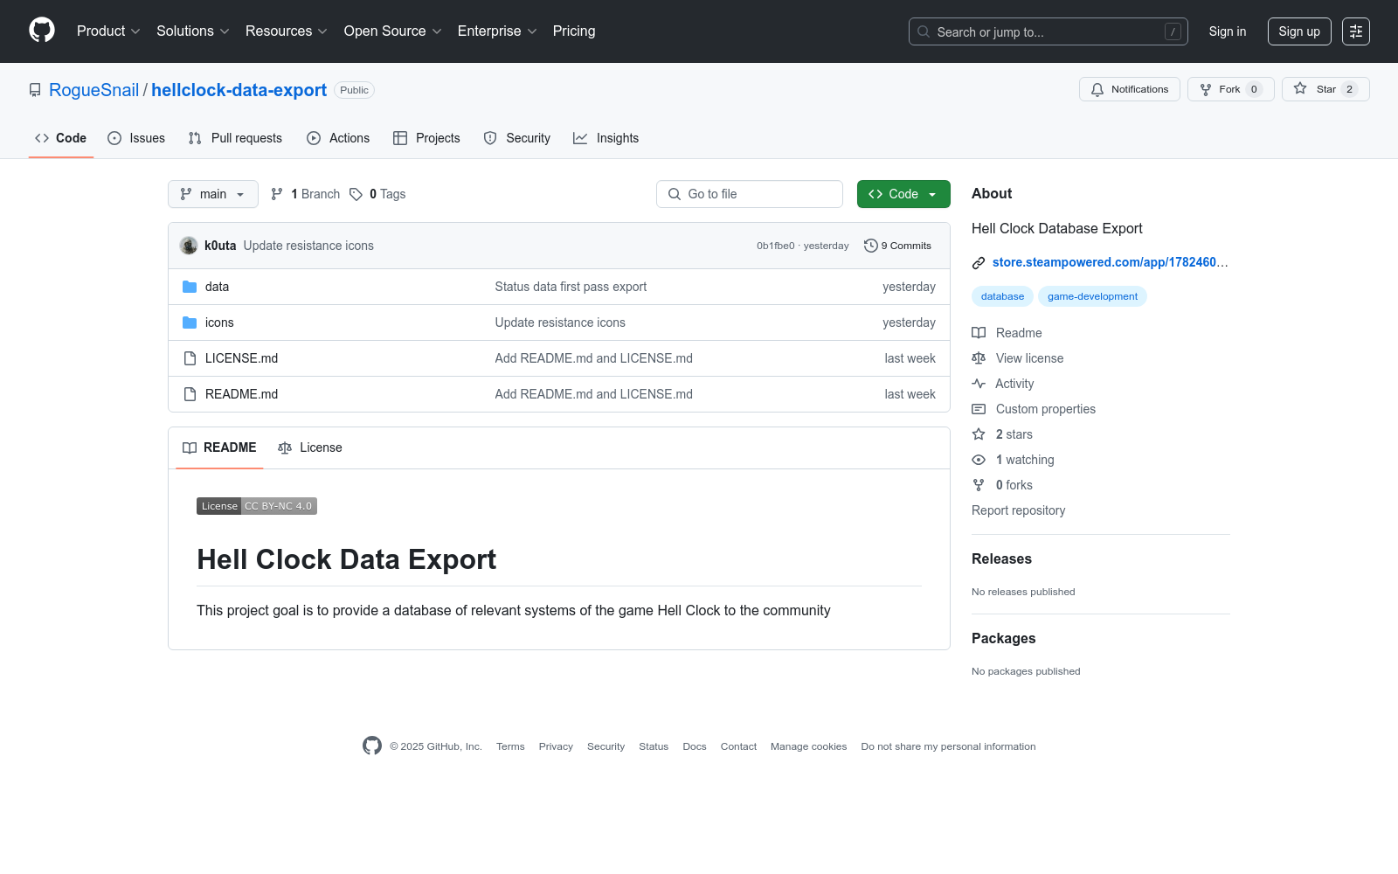Viewport: 1398px width, 874px height.
Task: Click the README.md file icon
Action: [190, 394]
